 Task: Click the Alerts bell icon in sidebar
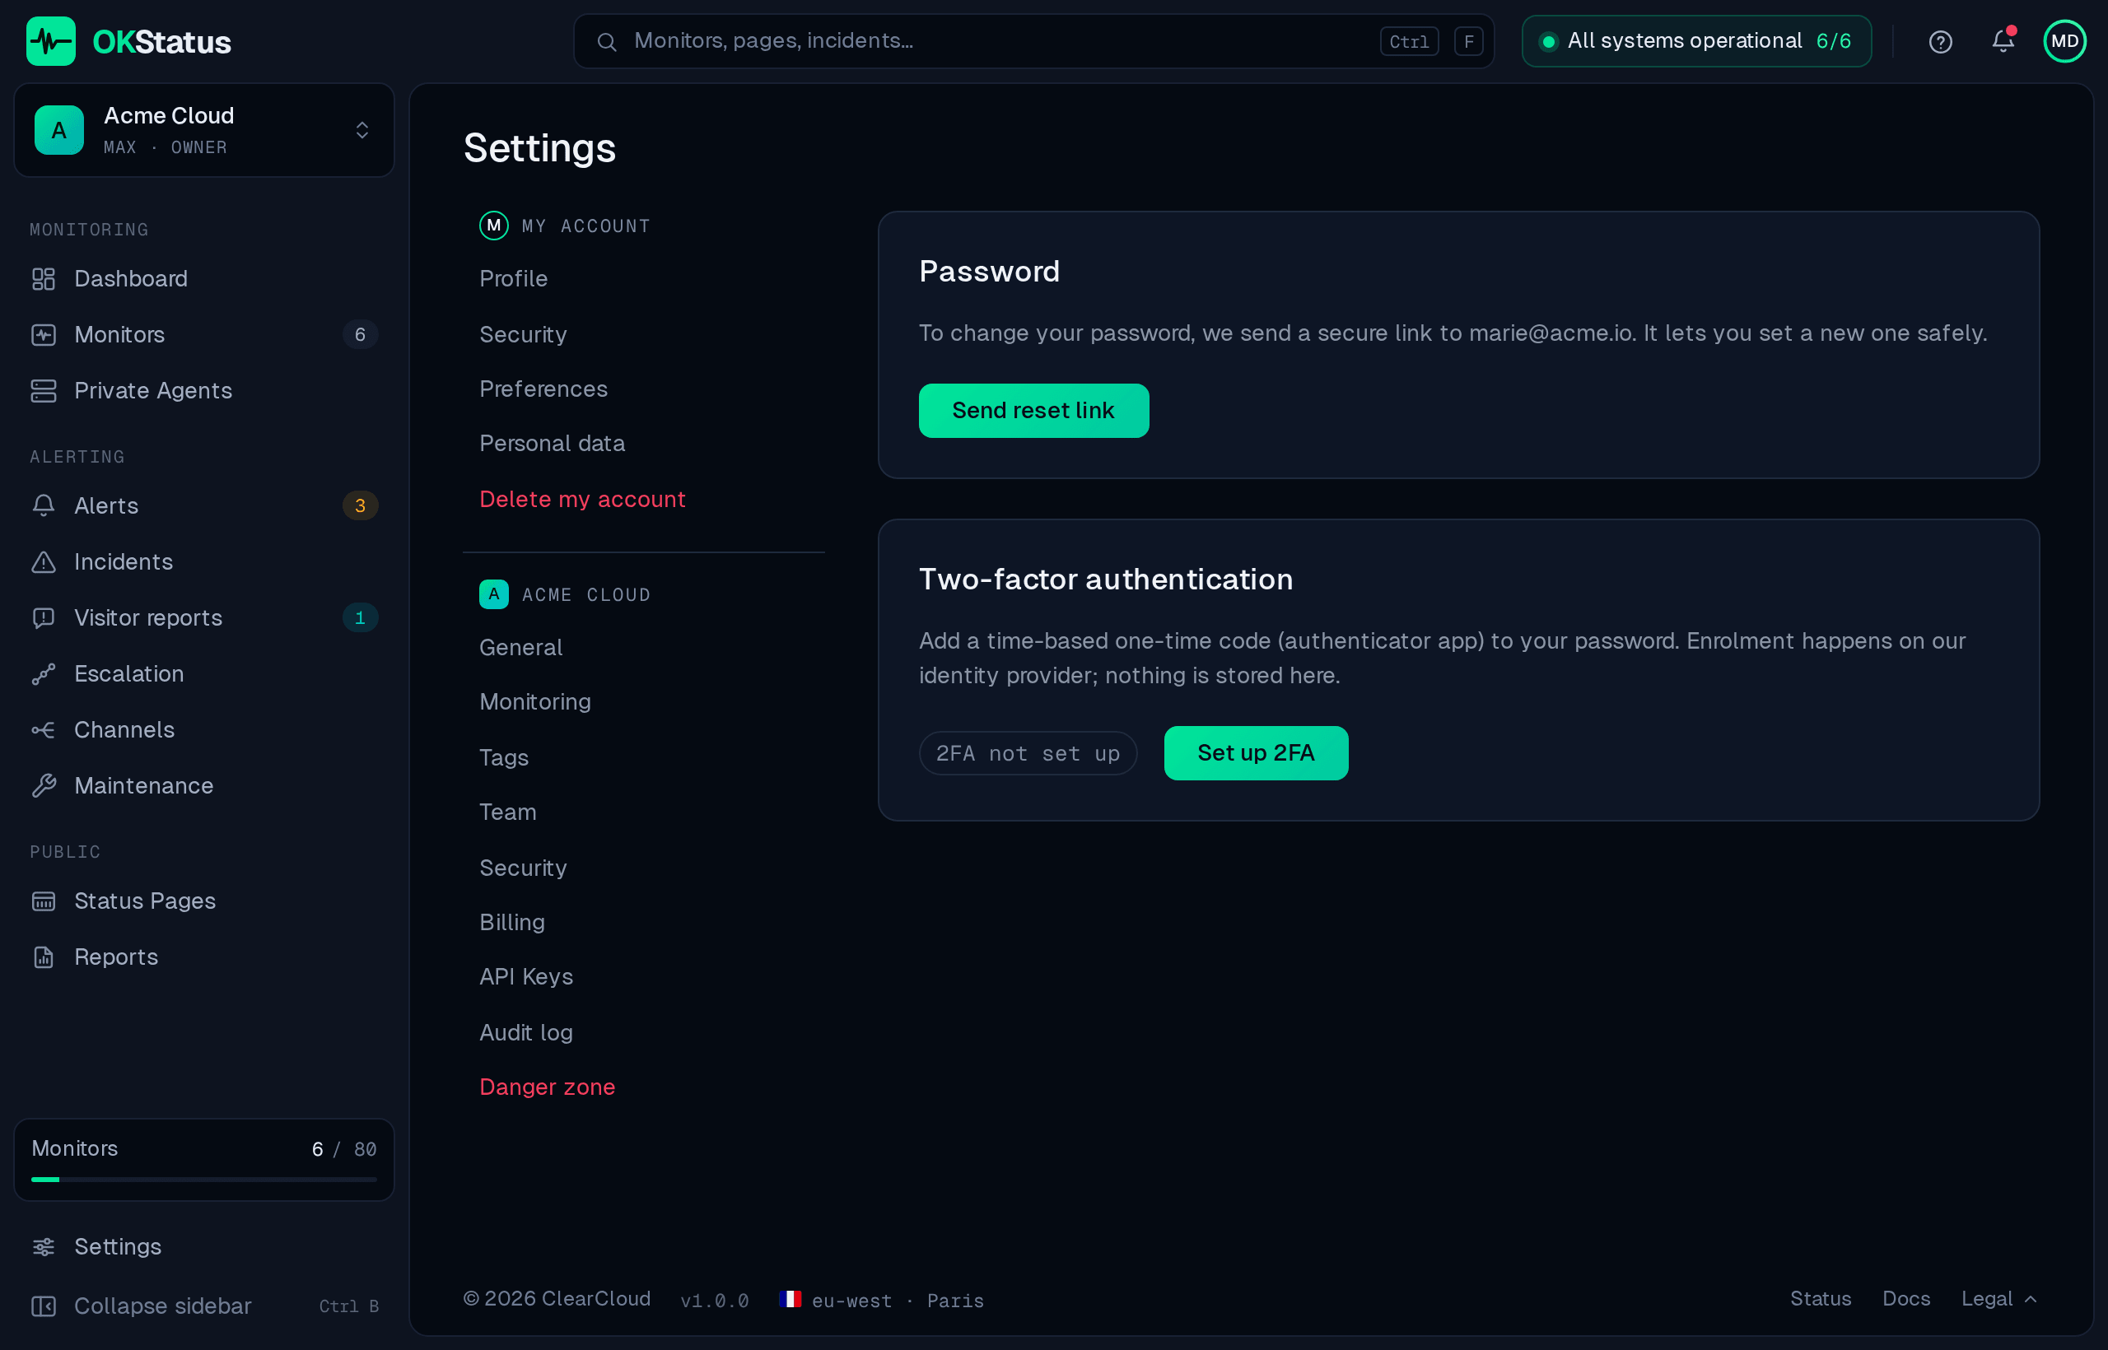click(44, 505)
